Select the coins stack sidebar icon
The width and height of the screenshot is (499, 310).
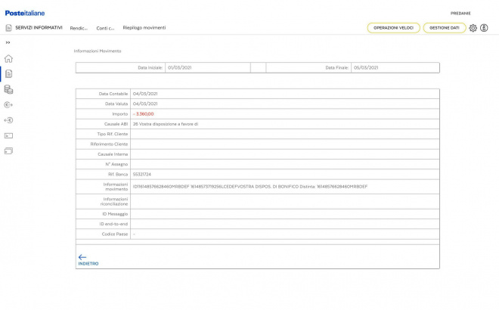point(8,89)
